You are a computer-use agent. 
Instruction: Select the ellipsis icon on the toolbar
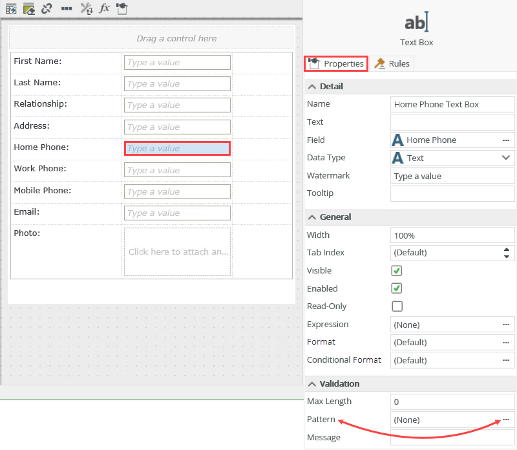[x=67, y=9]
